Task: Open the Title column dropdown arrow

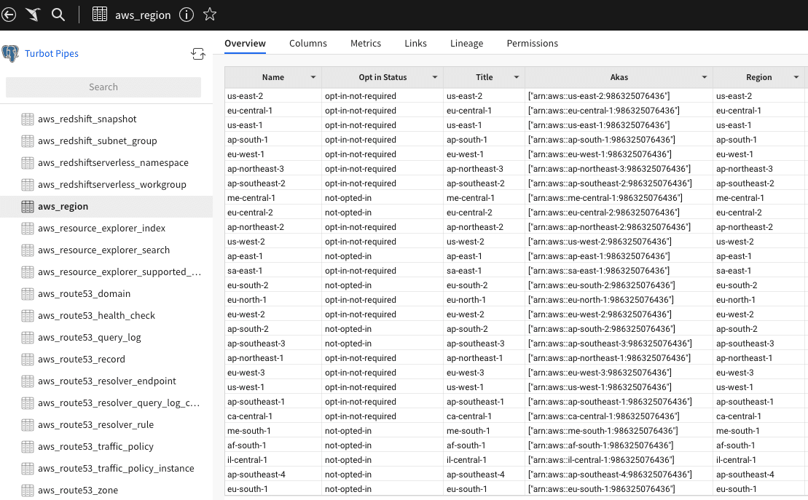Action: tap(517, 77)
